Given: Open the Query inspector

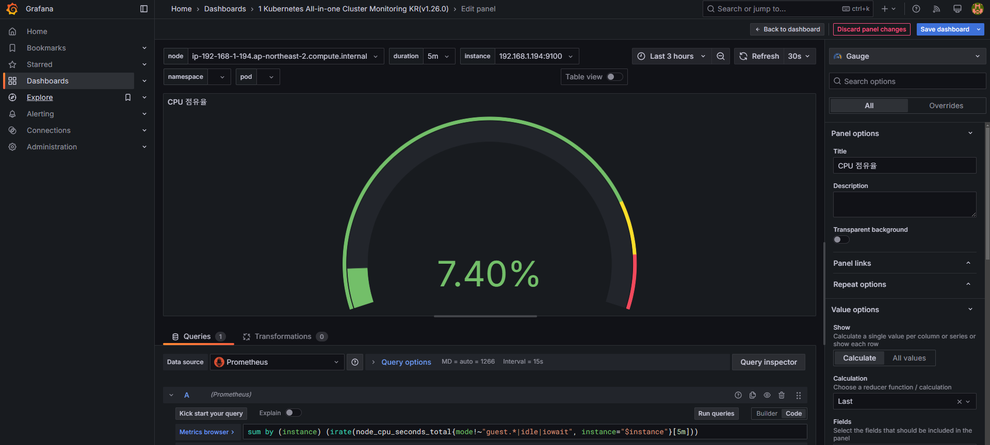Looking at the screenshot, I should (769, 362).
